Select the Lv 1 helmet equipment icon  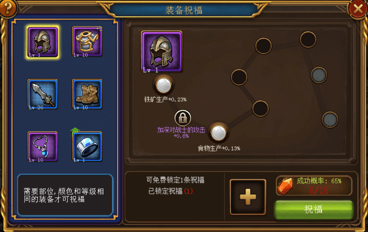[42, 42]
